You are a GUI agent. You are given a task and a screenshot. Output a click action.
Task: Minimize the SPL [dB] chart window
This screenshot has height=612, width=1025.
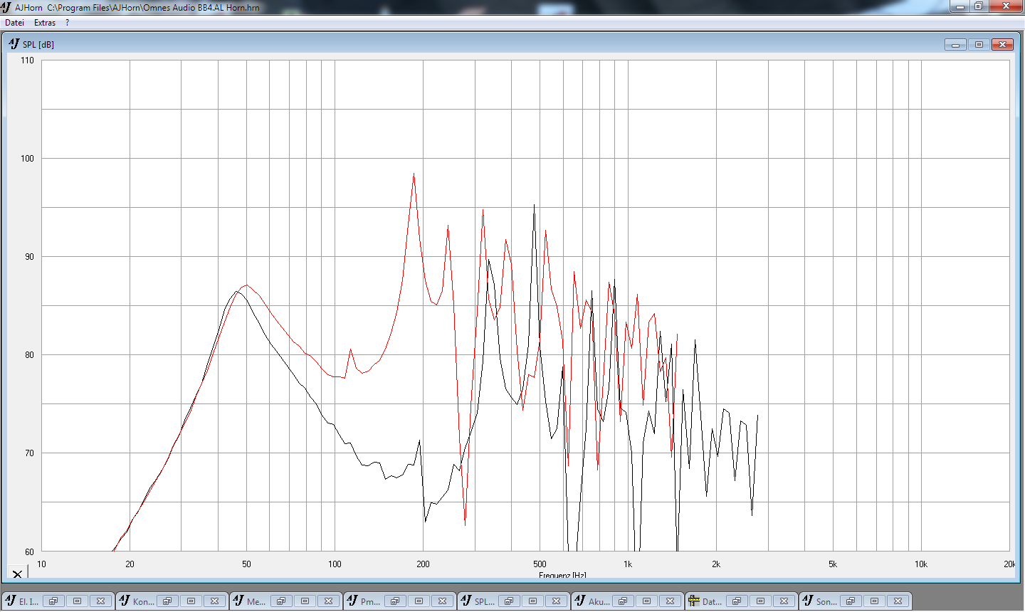[955, 45]
